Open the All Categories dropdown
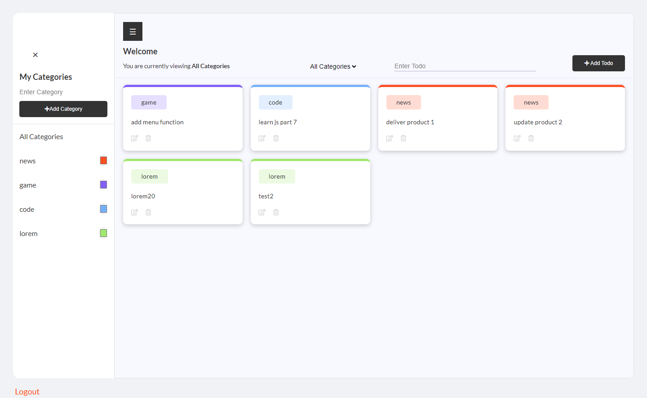647x398 pixels. pyautogui.click(x=333, y=66)
